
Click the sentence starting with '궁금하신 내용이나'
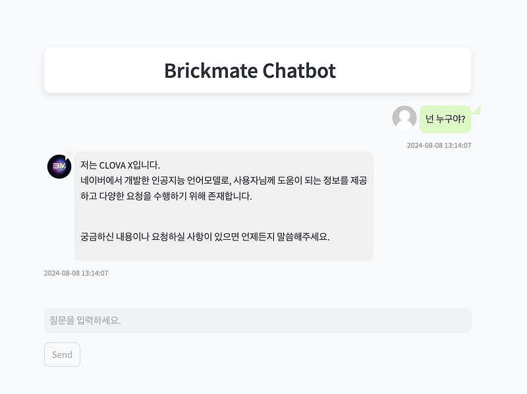click(205, 237)
